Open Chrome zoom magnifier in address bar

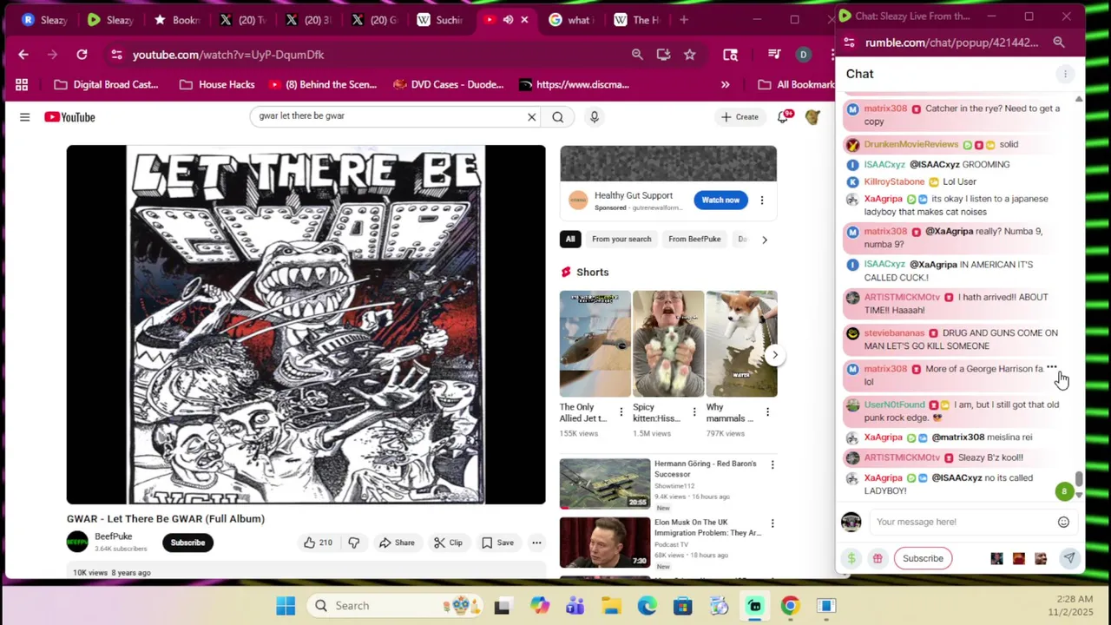click(x=637, y=55)
